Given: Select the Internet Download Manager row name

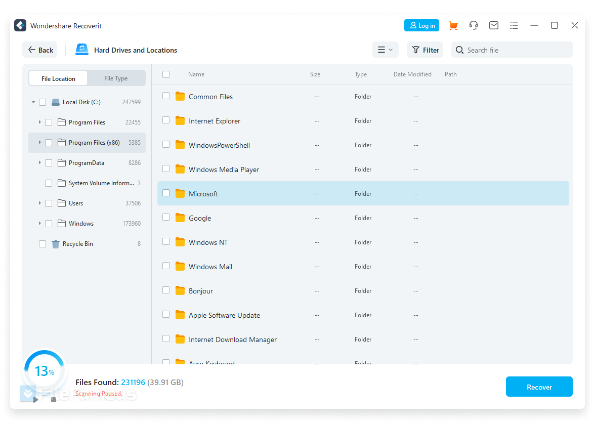Looking at the screenshot, I should [233, 340].
